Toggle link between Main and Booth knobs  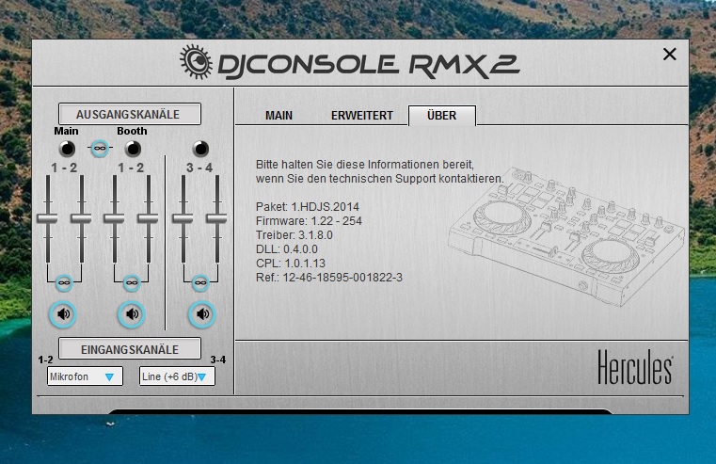tap(100, 148)
